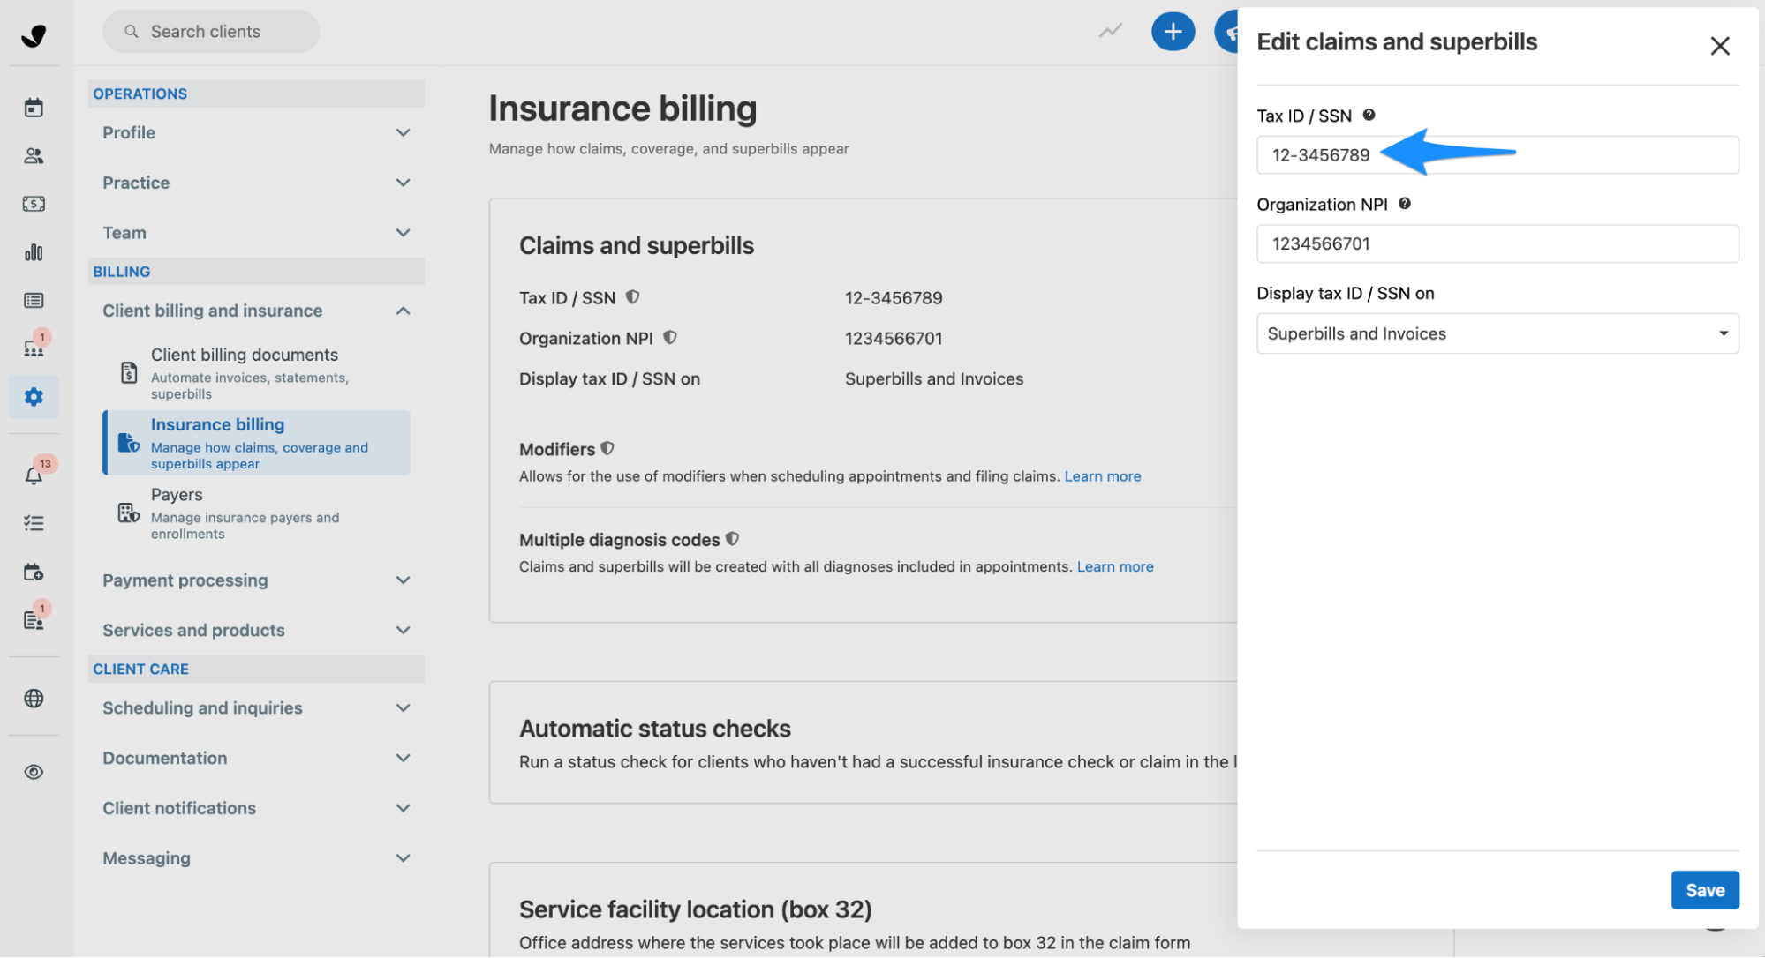Close the Edit claims and superbills panel
Screen dimensions: 1765x958
(1719, 46)
